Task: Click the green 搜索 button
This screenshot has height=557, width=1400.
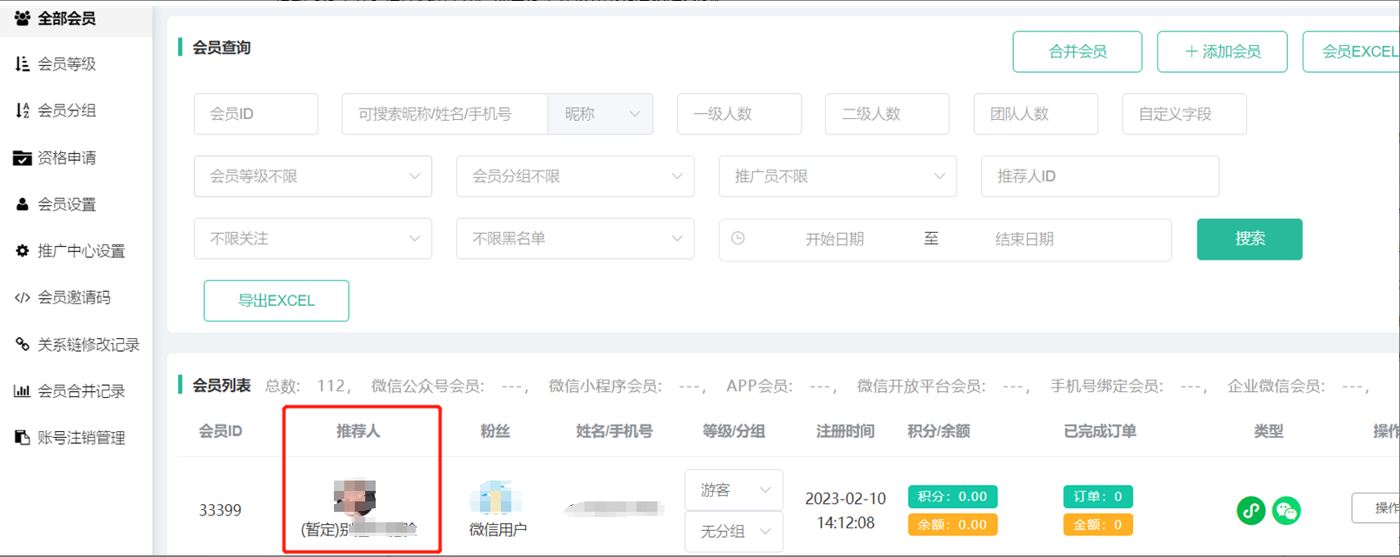Action: click(x=1249, y=239)
